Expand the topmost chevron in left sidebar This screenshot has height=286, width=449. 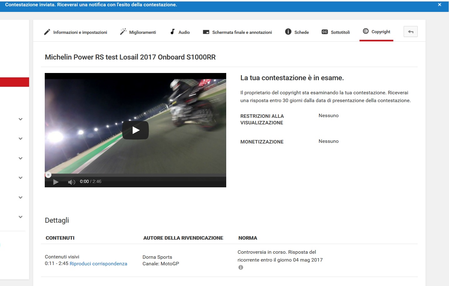21,119
